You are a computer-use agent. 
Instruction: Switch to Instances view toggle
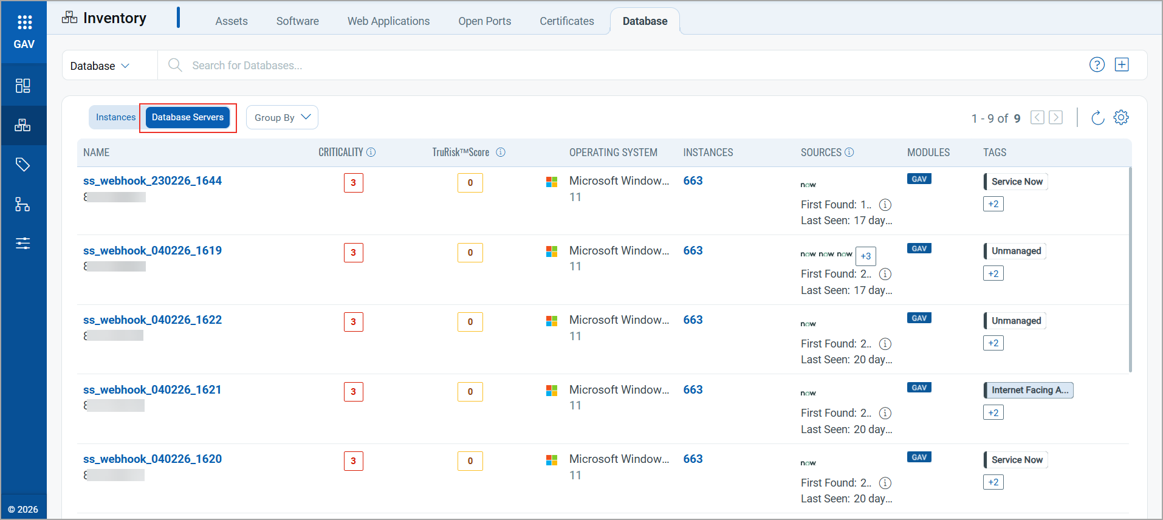[115, 117]
